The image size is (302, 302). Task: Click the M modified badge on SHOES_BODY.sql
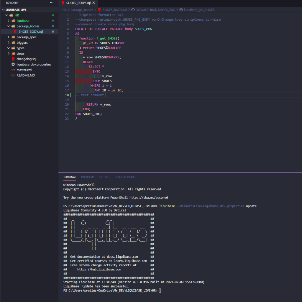pyautogui.click(x=53, y=32)
